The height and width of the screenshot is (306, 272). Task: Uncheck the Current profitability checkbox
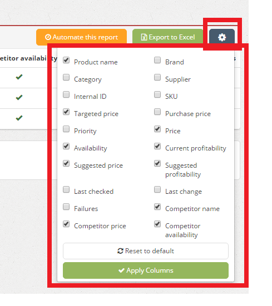click(157, 146)
